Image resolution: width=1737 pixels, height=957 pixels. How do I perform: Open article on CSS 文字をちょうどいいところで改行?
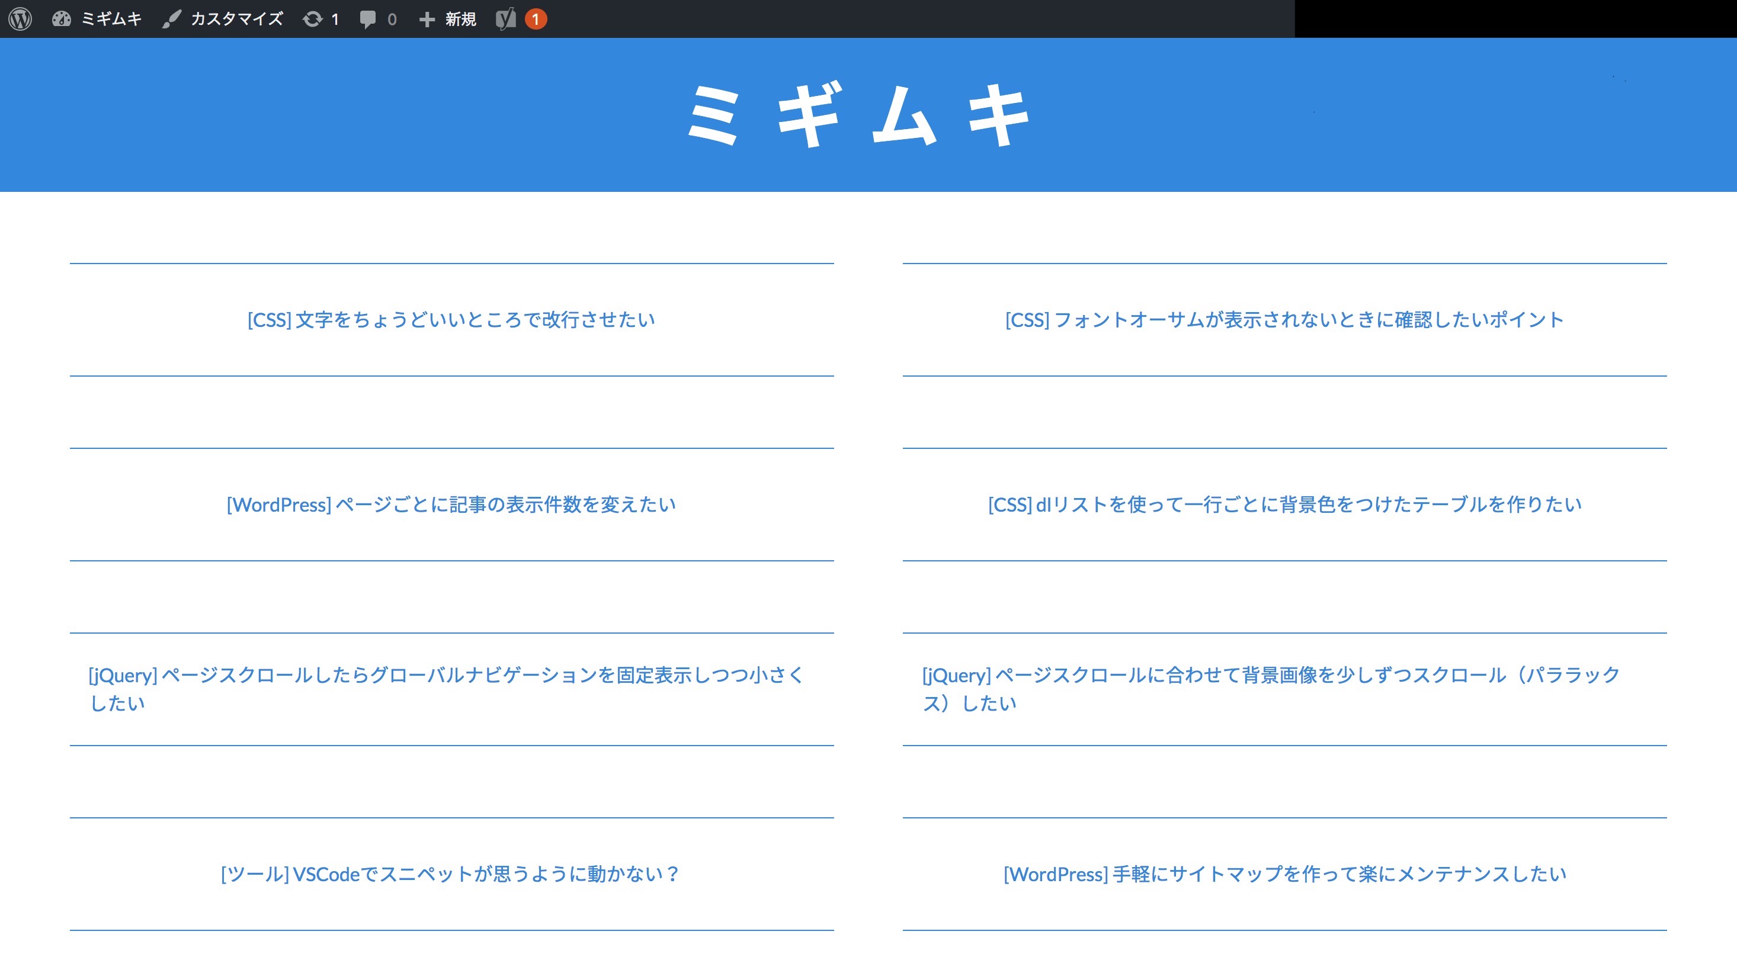click(451, 319)
